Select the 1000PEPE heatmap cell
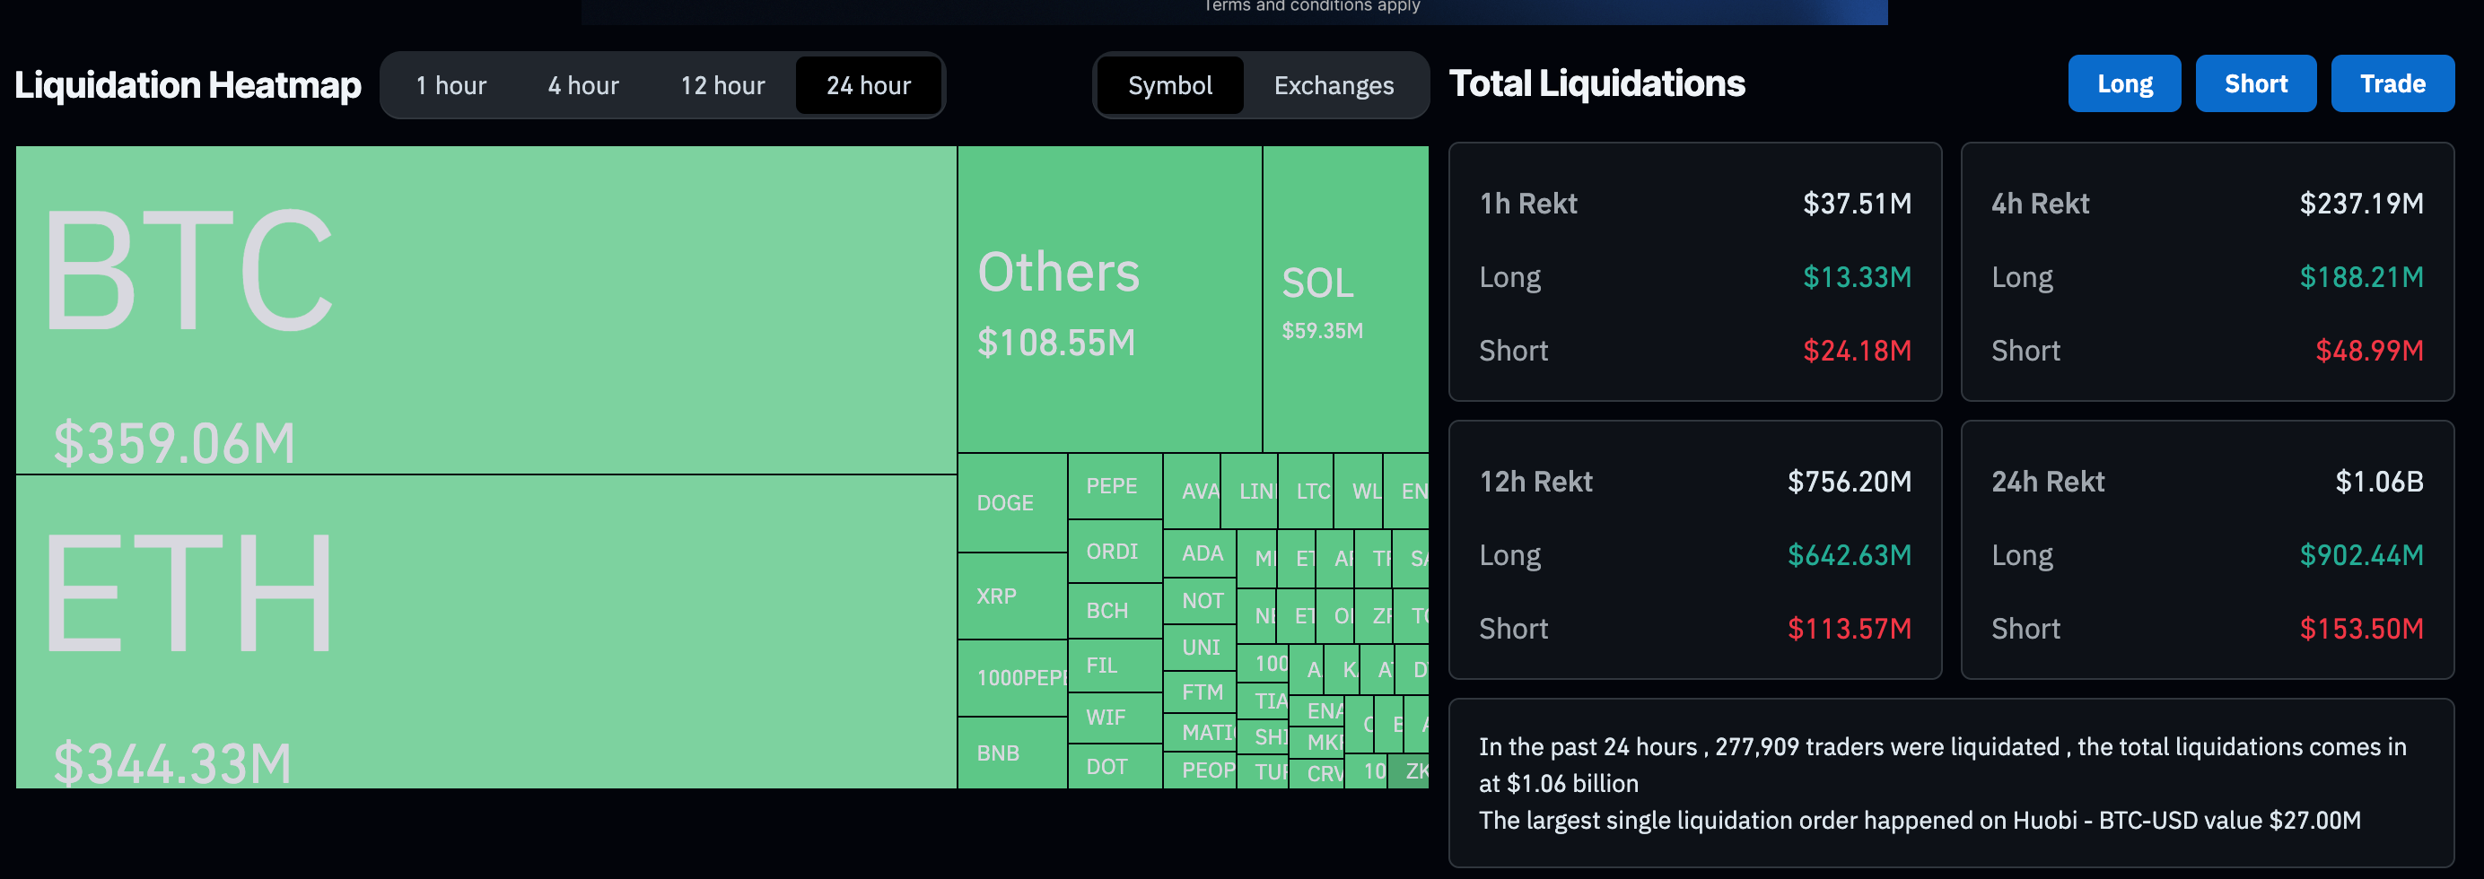Screen dimensions: 2484x879 click(x=1012, y=677)
